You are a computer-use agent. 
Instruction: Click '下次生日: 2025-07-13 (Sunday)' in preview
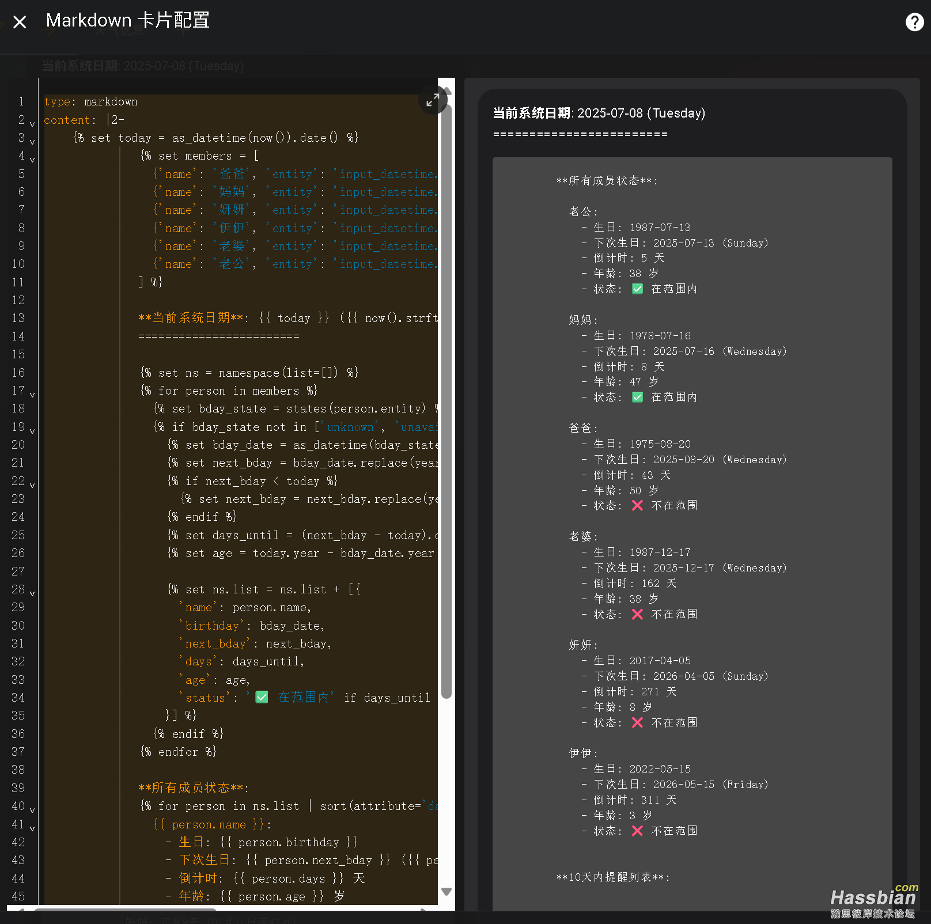tap(682, 243)
